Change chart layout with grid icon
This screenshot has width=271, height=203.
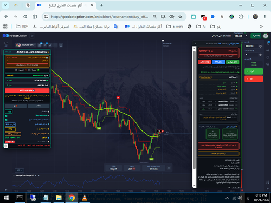(61, 45)
